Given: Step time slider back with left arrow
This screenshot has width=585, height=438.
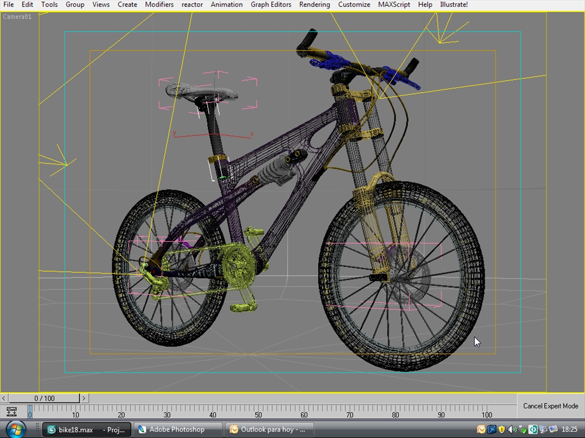Looking at the screenshot, I should coord(4,398).
